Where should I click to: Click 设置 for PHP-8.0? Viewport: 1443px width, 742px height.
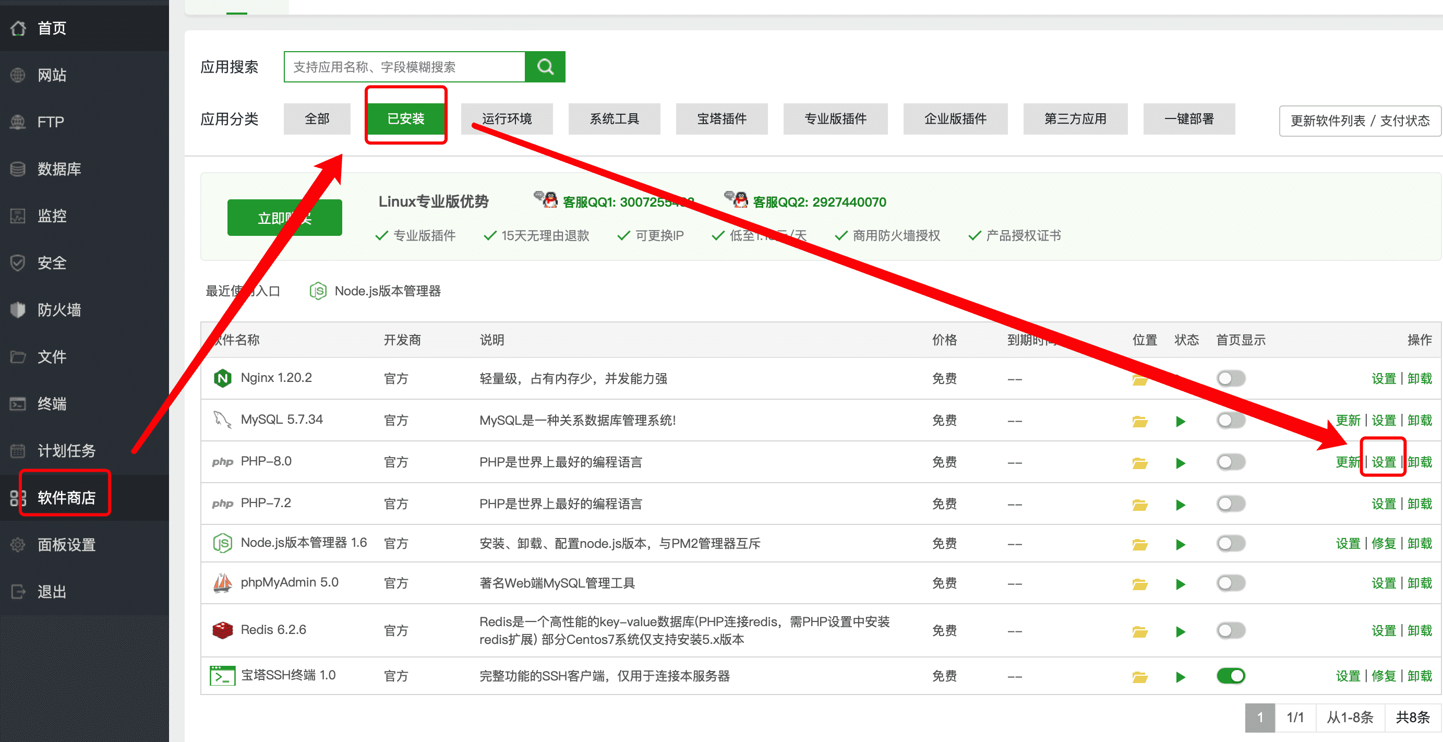[x=1384, y=462]
